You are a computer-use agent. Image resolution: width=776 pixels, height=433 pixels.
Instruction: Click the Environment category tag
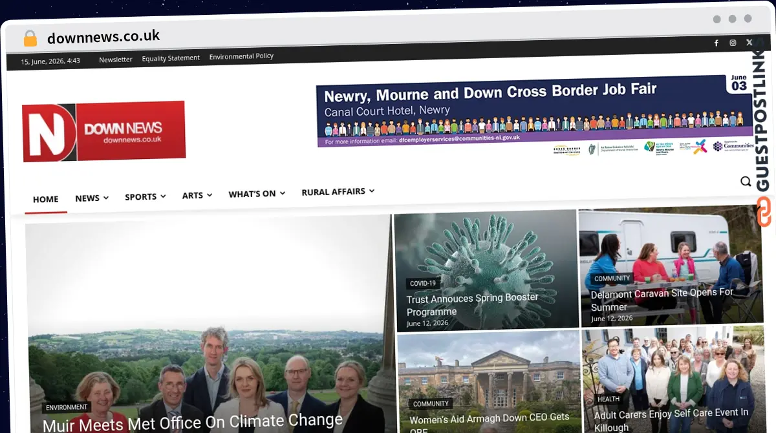(x=67, y=408)
